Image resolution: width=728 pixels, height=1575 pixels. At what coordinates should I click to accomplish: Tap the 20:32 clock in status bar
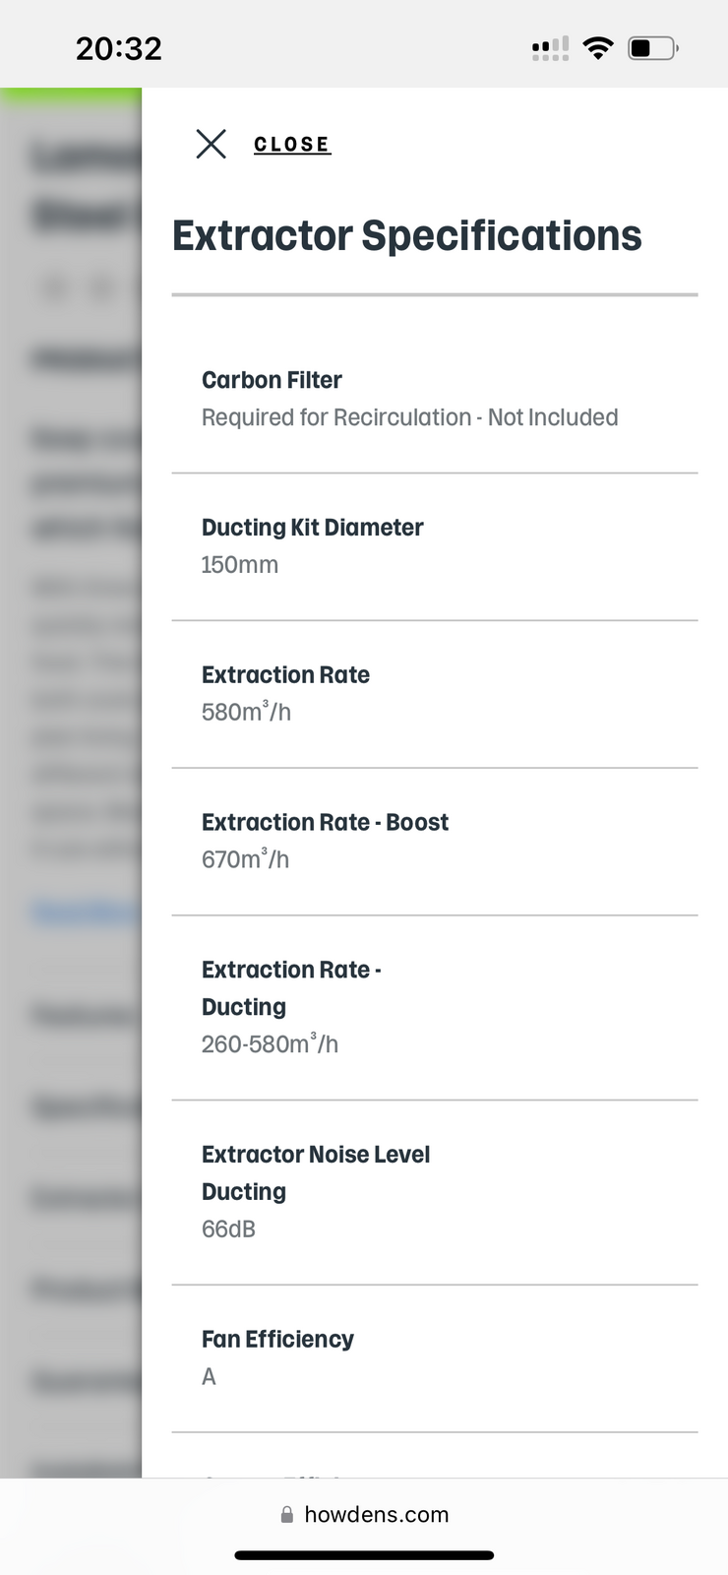(119, 48)
